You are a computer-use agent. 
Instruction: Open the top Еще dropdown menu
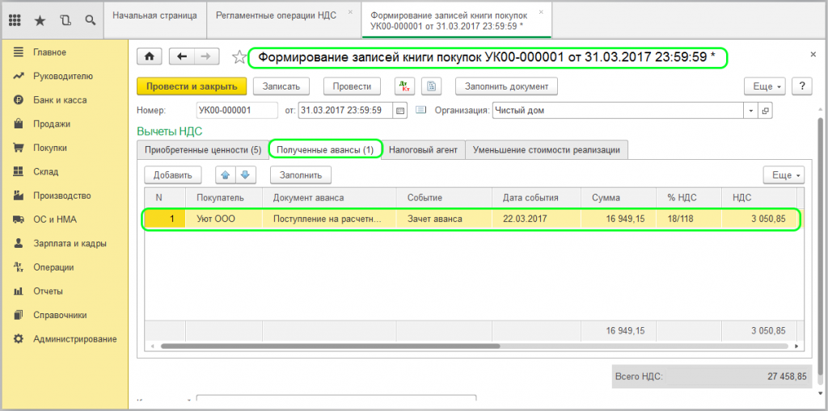(763, 86)
